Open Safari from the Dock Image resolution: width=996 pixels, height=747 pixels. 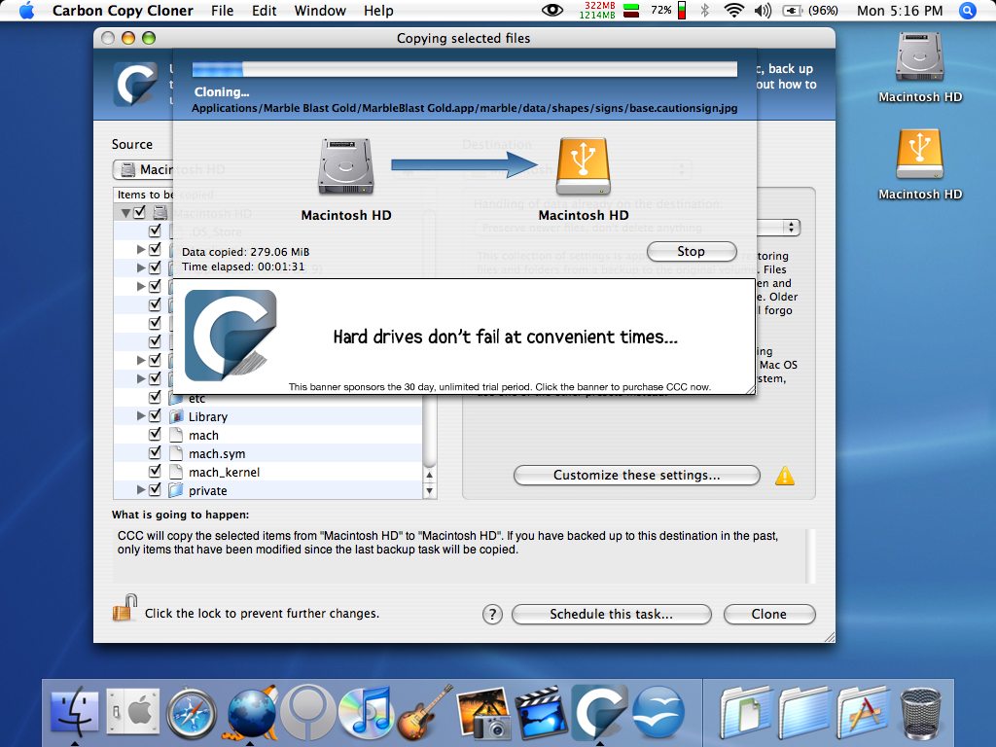tap(192, 713)
